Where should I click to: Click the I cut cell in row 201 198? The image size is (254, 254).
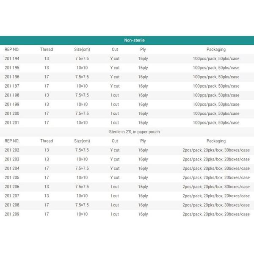(115, 95)
